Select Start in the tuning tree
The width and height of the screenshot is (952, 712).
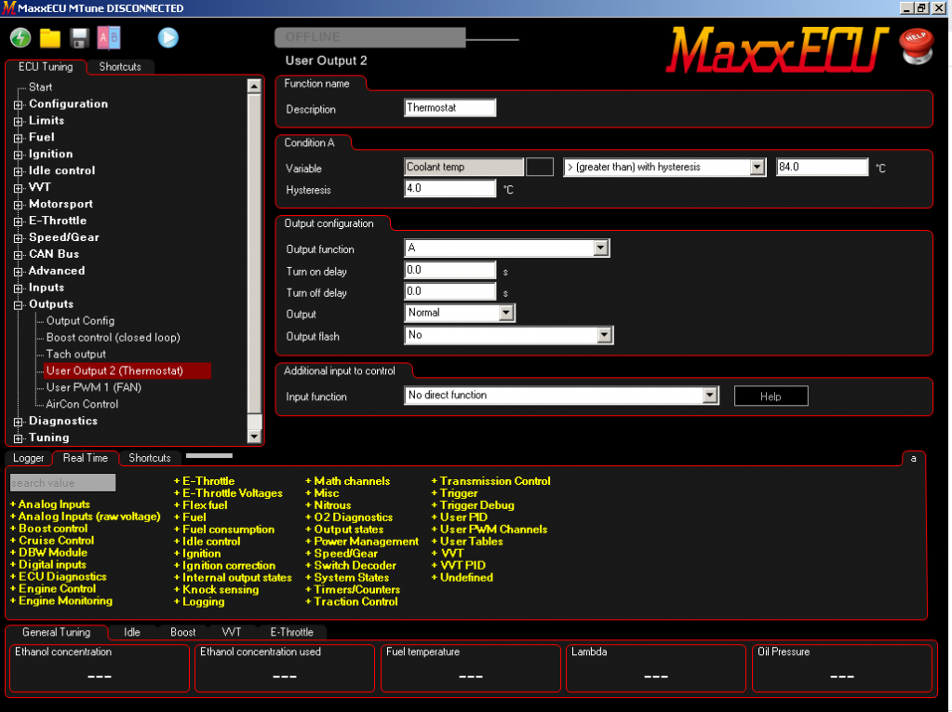(x=40, y=87)
